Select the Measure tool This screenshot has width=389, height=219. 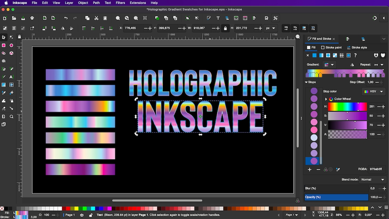4,116
